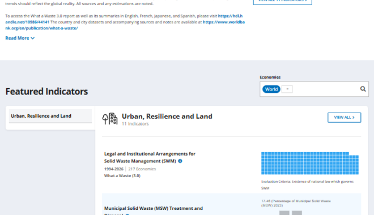
Task: Click the VIEW ALL button for Urban indicators
Action: 344,117
